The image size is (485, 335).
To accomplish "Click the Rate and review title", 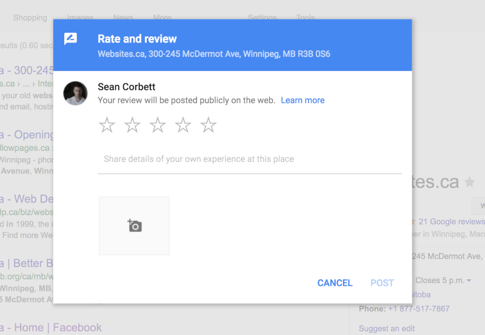I will coord(137,39).
